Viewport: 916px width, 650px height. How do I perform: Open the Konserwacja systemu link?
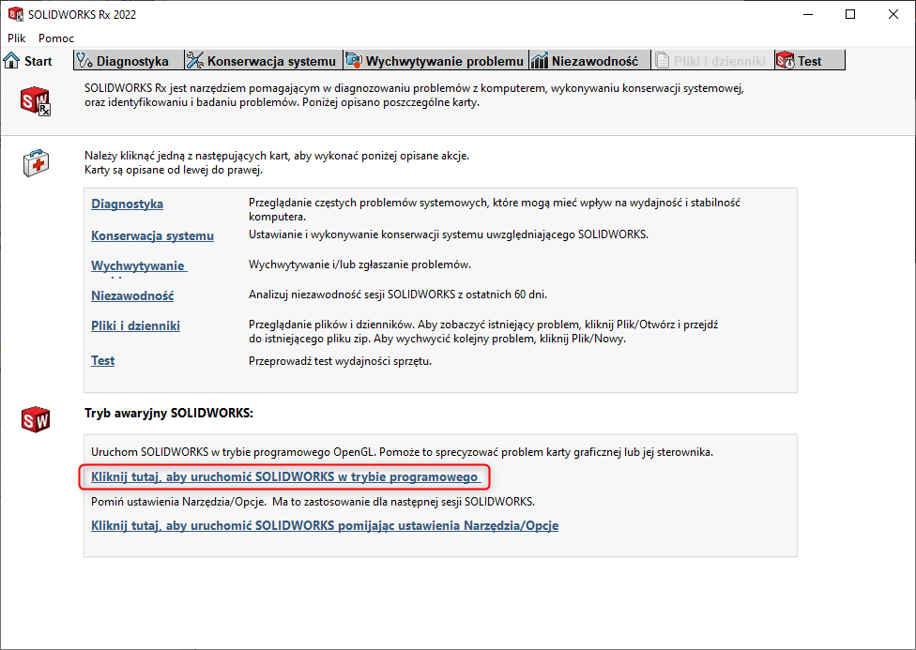point(152,235)
